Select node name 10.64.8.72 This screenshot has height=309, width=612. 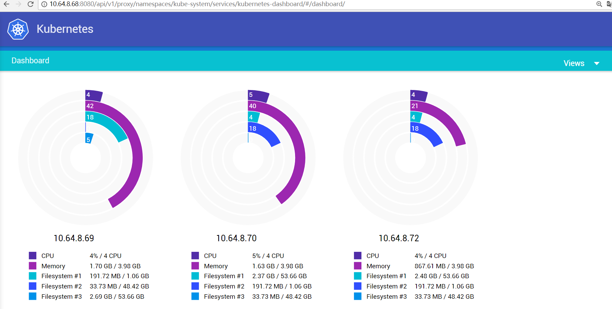pos(399,238)
